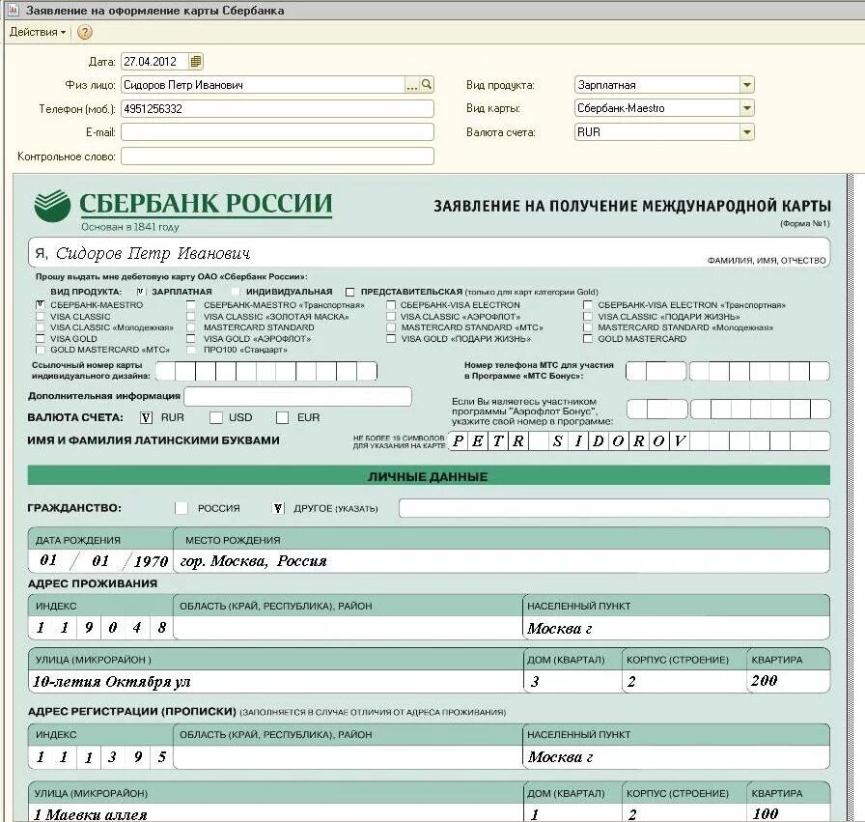Click birthplace value гор. Москва, Россия
The image size is (865, 822).
[x=253, y=561]
